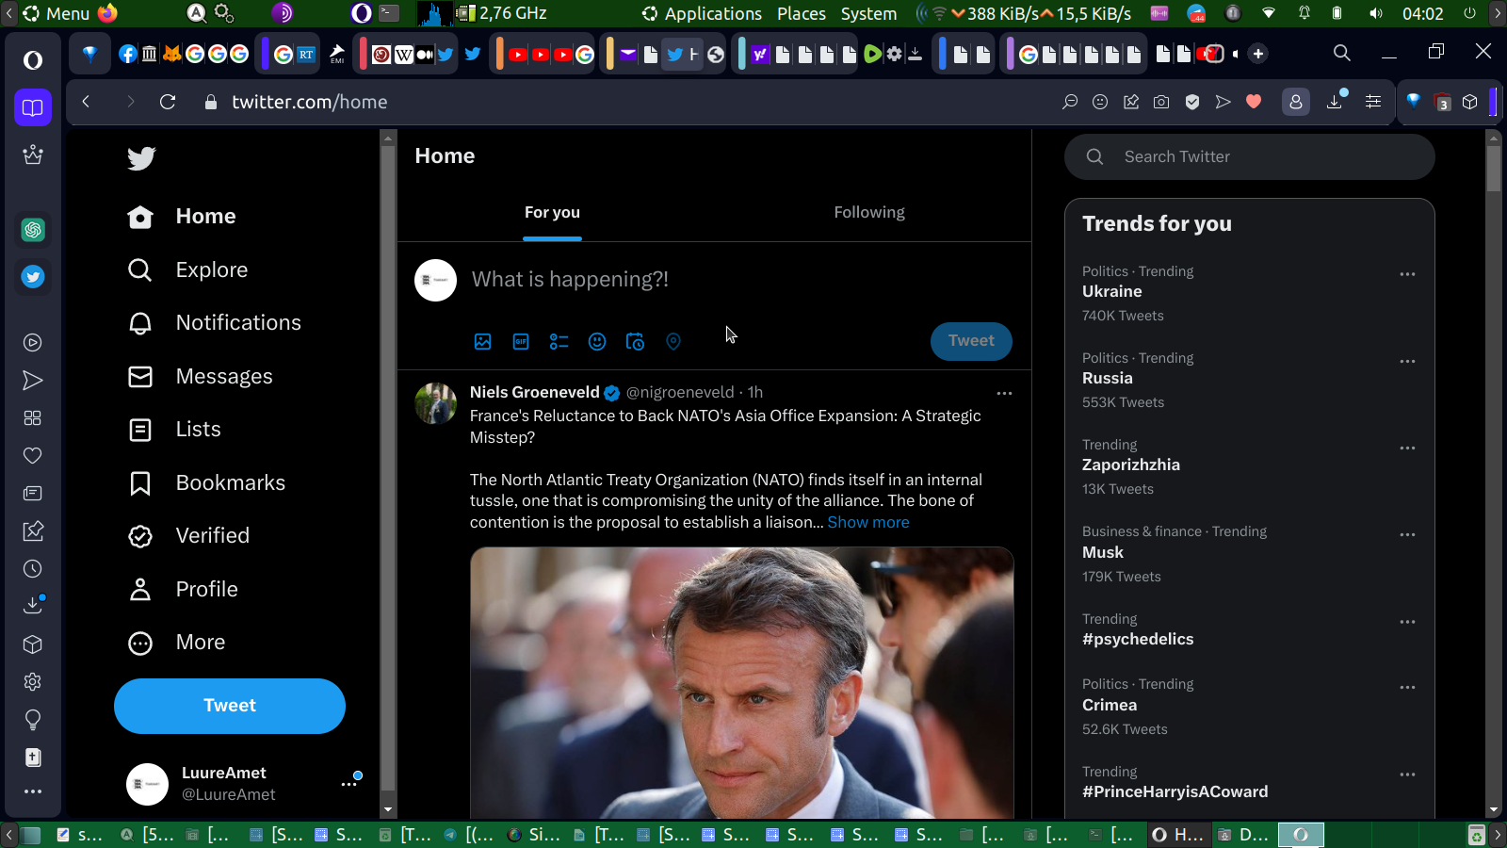Open Niels Groeneveld's profile name link

click(535, 392)
